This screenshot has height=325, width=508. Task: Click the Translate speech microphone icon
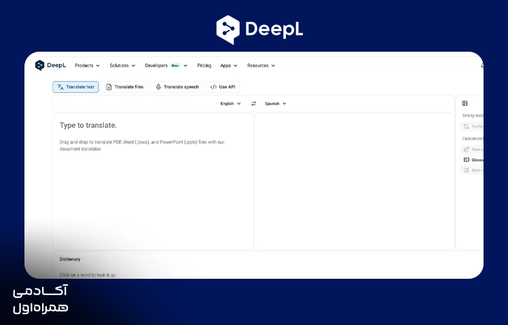[158, 87]
